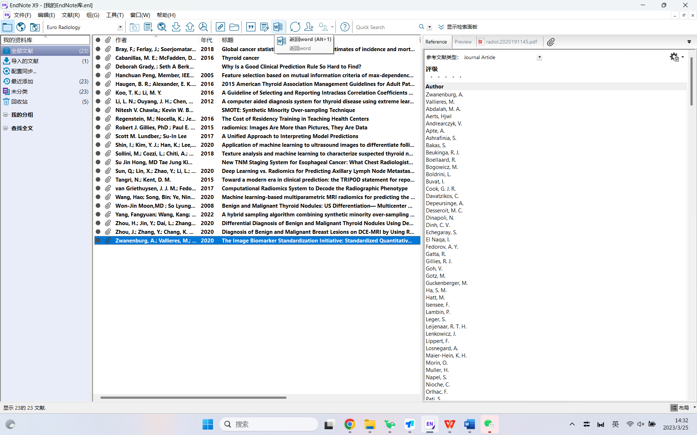Open the 工具(T) menu
This screenshot has width=697, height=435.
[114, 15]
